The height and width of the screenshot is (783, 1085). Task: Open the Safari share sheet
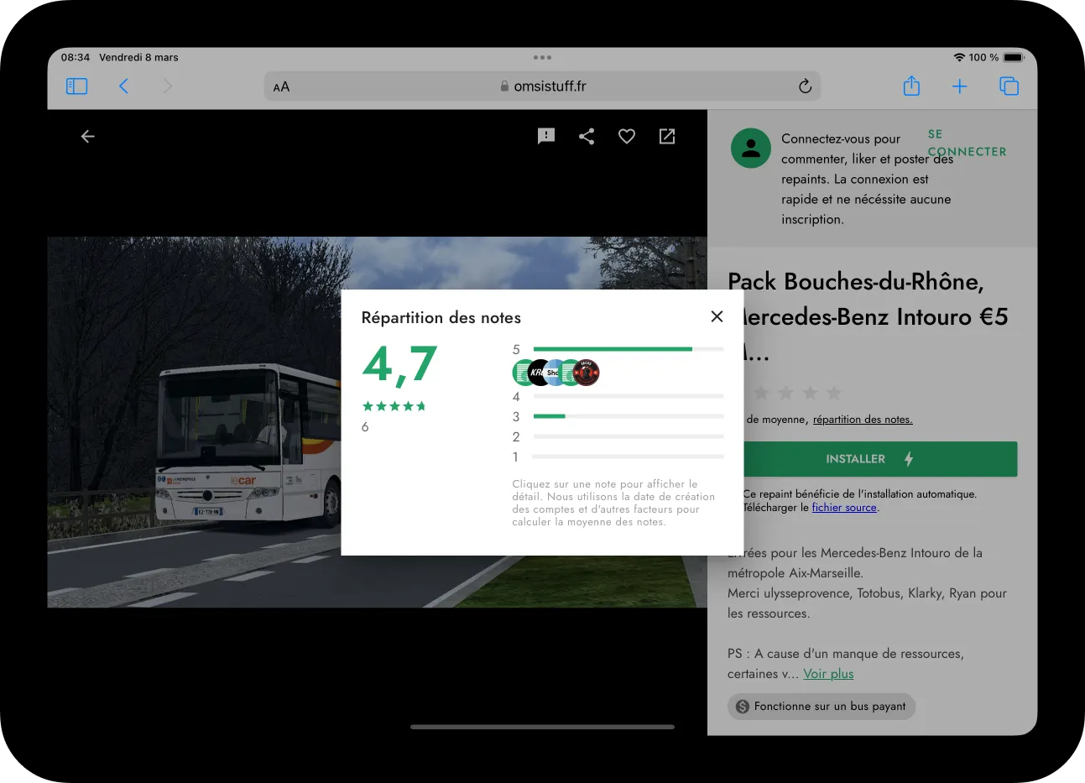pyautogui.click(x=911, y=86)
